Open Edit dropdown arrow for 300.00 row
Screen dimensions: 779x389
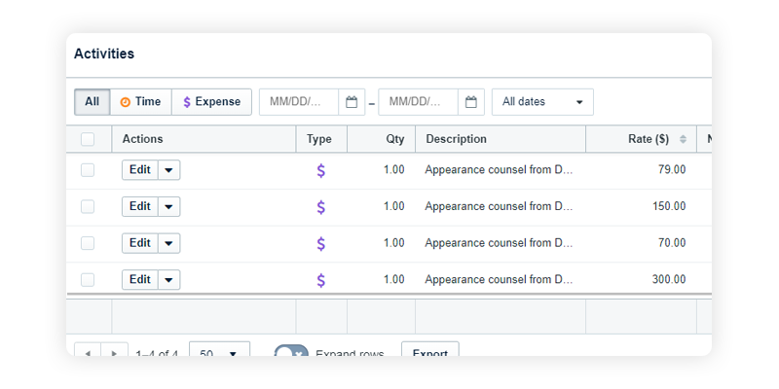[168, 280]
